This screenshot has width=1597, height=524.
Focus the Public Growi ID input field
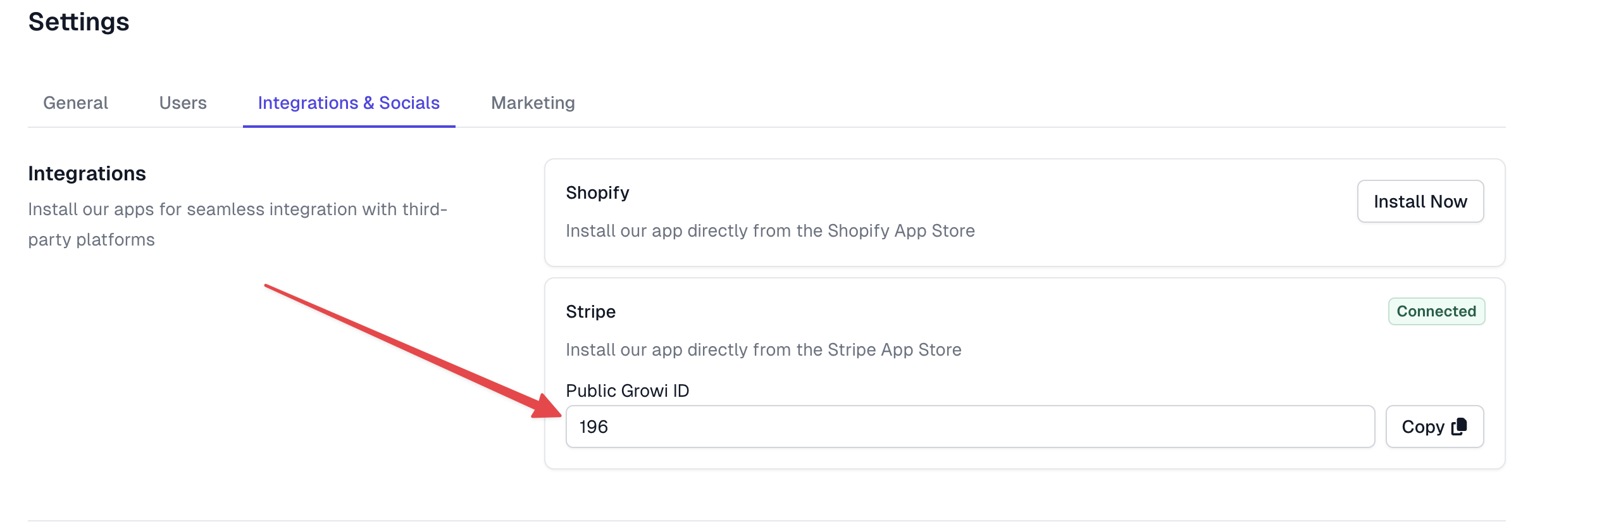pyautogui.click(x=969, y=427)
